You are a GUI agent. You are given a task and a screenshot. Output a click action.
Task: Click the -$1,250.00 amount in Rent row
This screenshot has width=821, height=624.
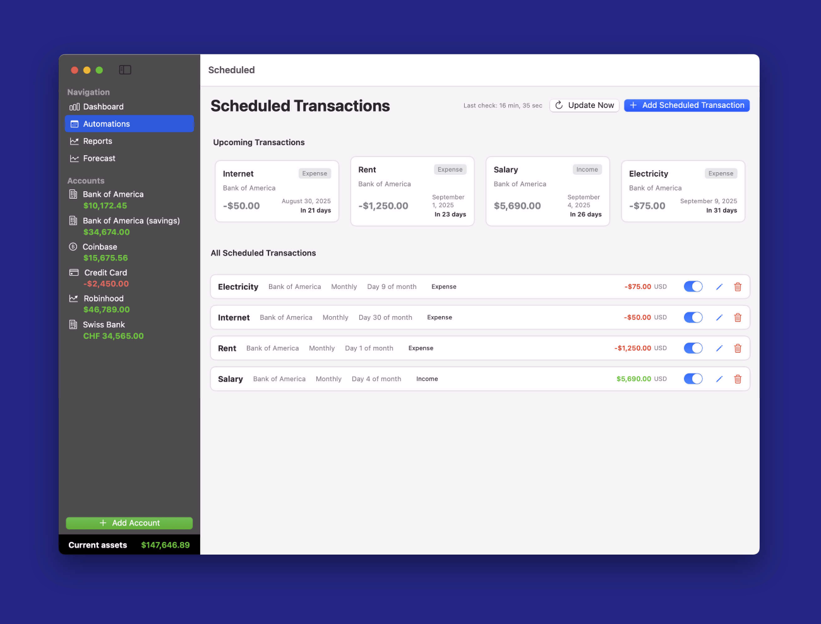(633, 348)
